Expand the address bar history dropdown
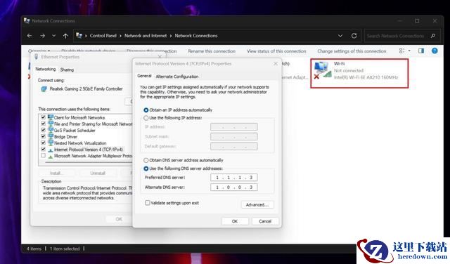 (x=340, y=36)
